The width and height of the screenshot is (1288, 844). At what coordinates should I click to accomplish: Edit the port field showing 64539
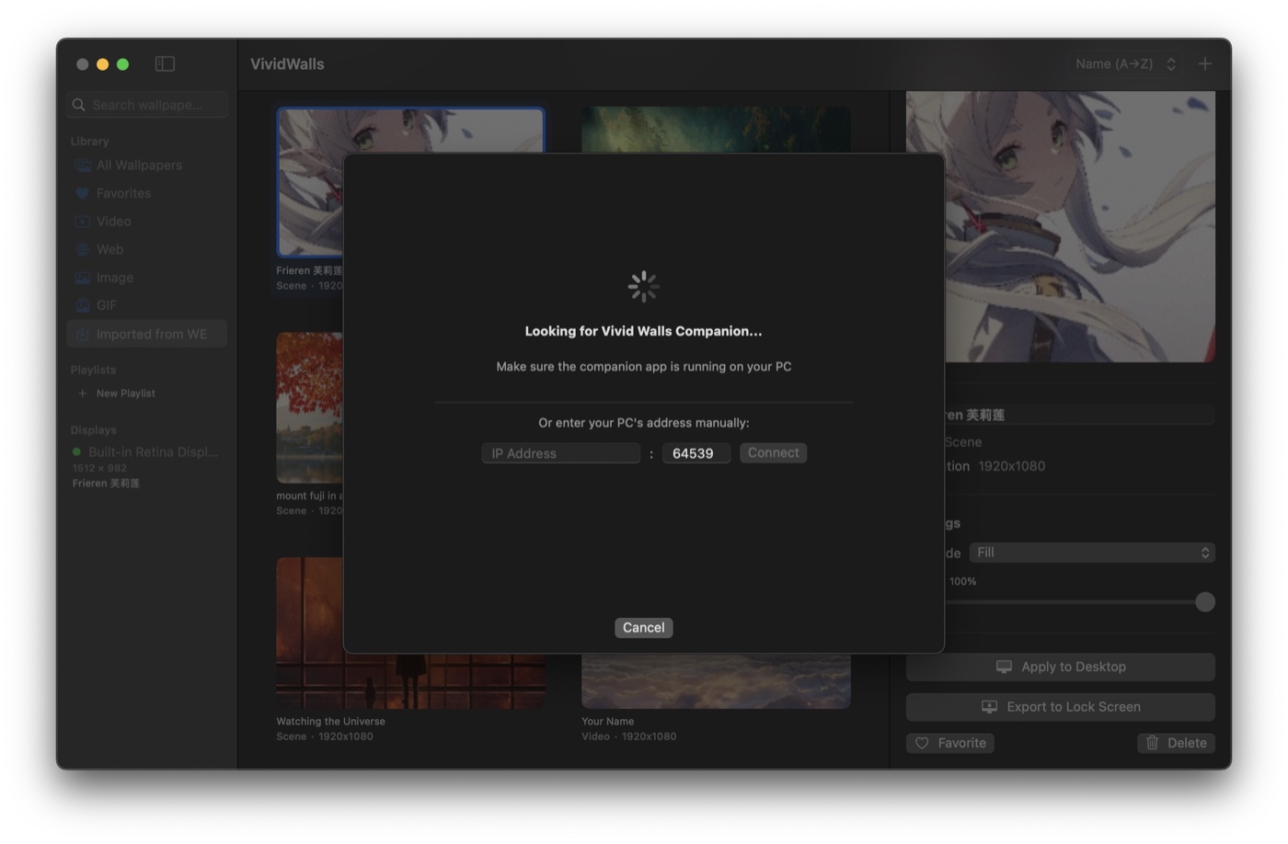(696, 453)
